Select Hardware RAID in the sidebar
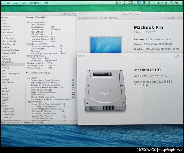184x153 pixels. [x=9, y=53]
